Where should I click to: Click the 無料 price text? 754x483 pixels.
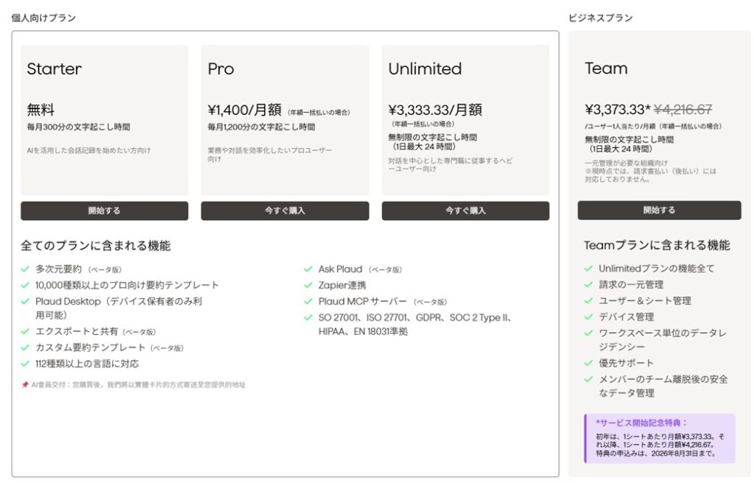click(x=41, y=110)
